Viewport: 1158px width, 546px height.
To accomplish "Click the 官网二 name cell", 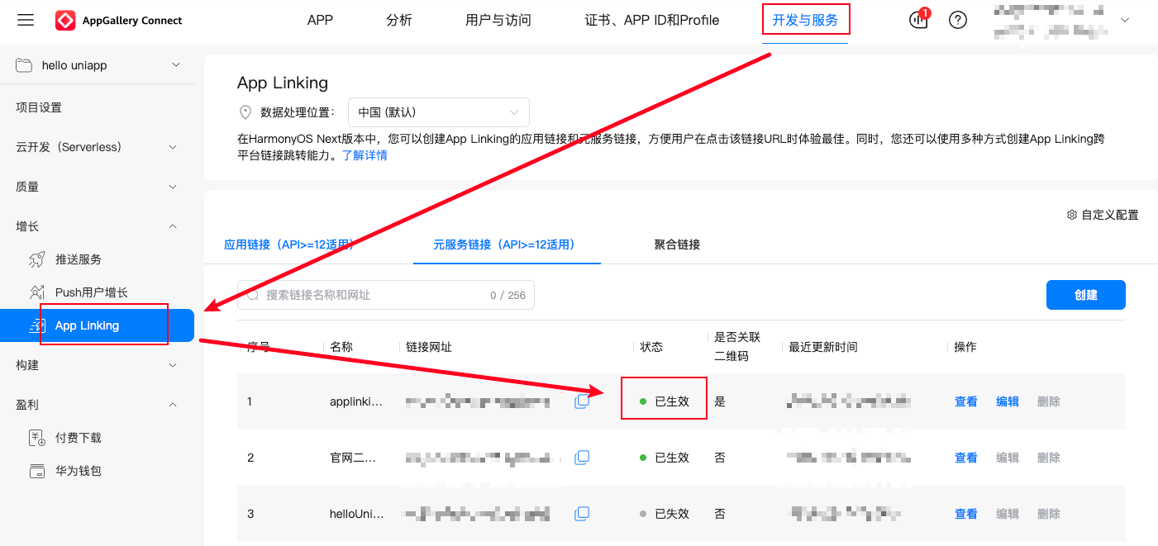I will (x=353, y=458).
